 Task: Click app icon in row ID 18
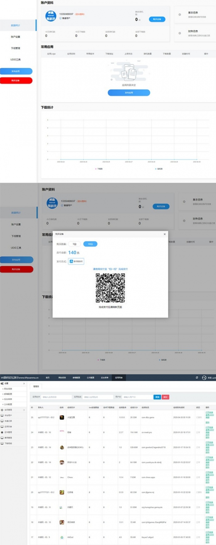click(x=62, y=522)
